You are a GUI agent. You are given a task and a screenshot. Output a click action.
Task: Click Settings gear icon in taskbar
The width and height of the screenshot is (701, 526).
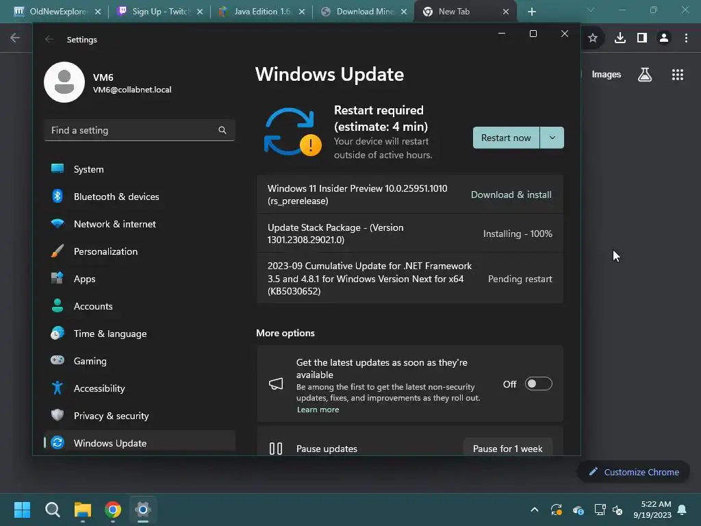click(x=143, y=510)
